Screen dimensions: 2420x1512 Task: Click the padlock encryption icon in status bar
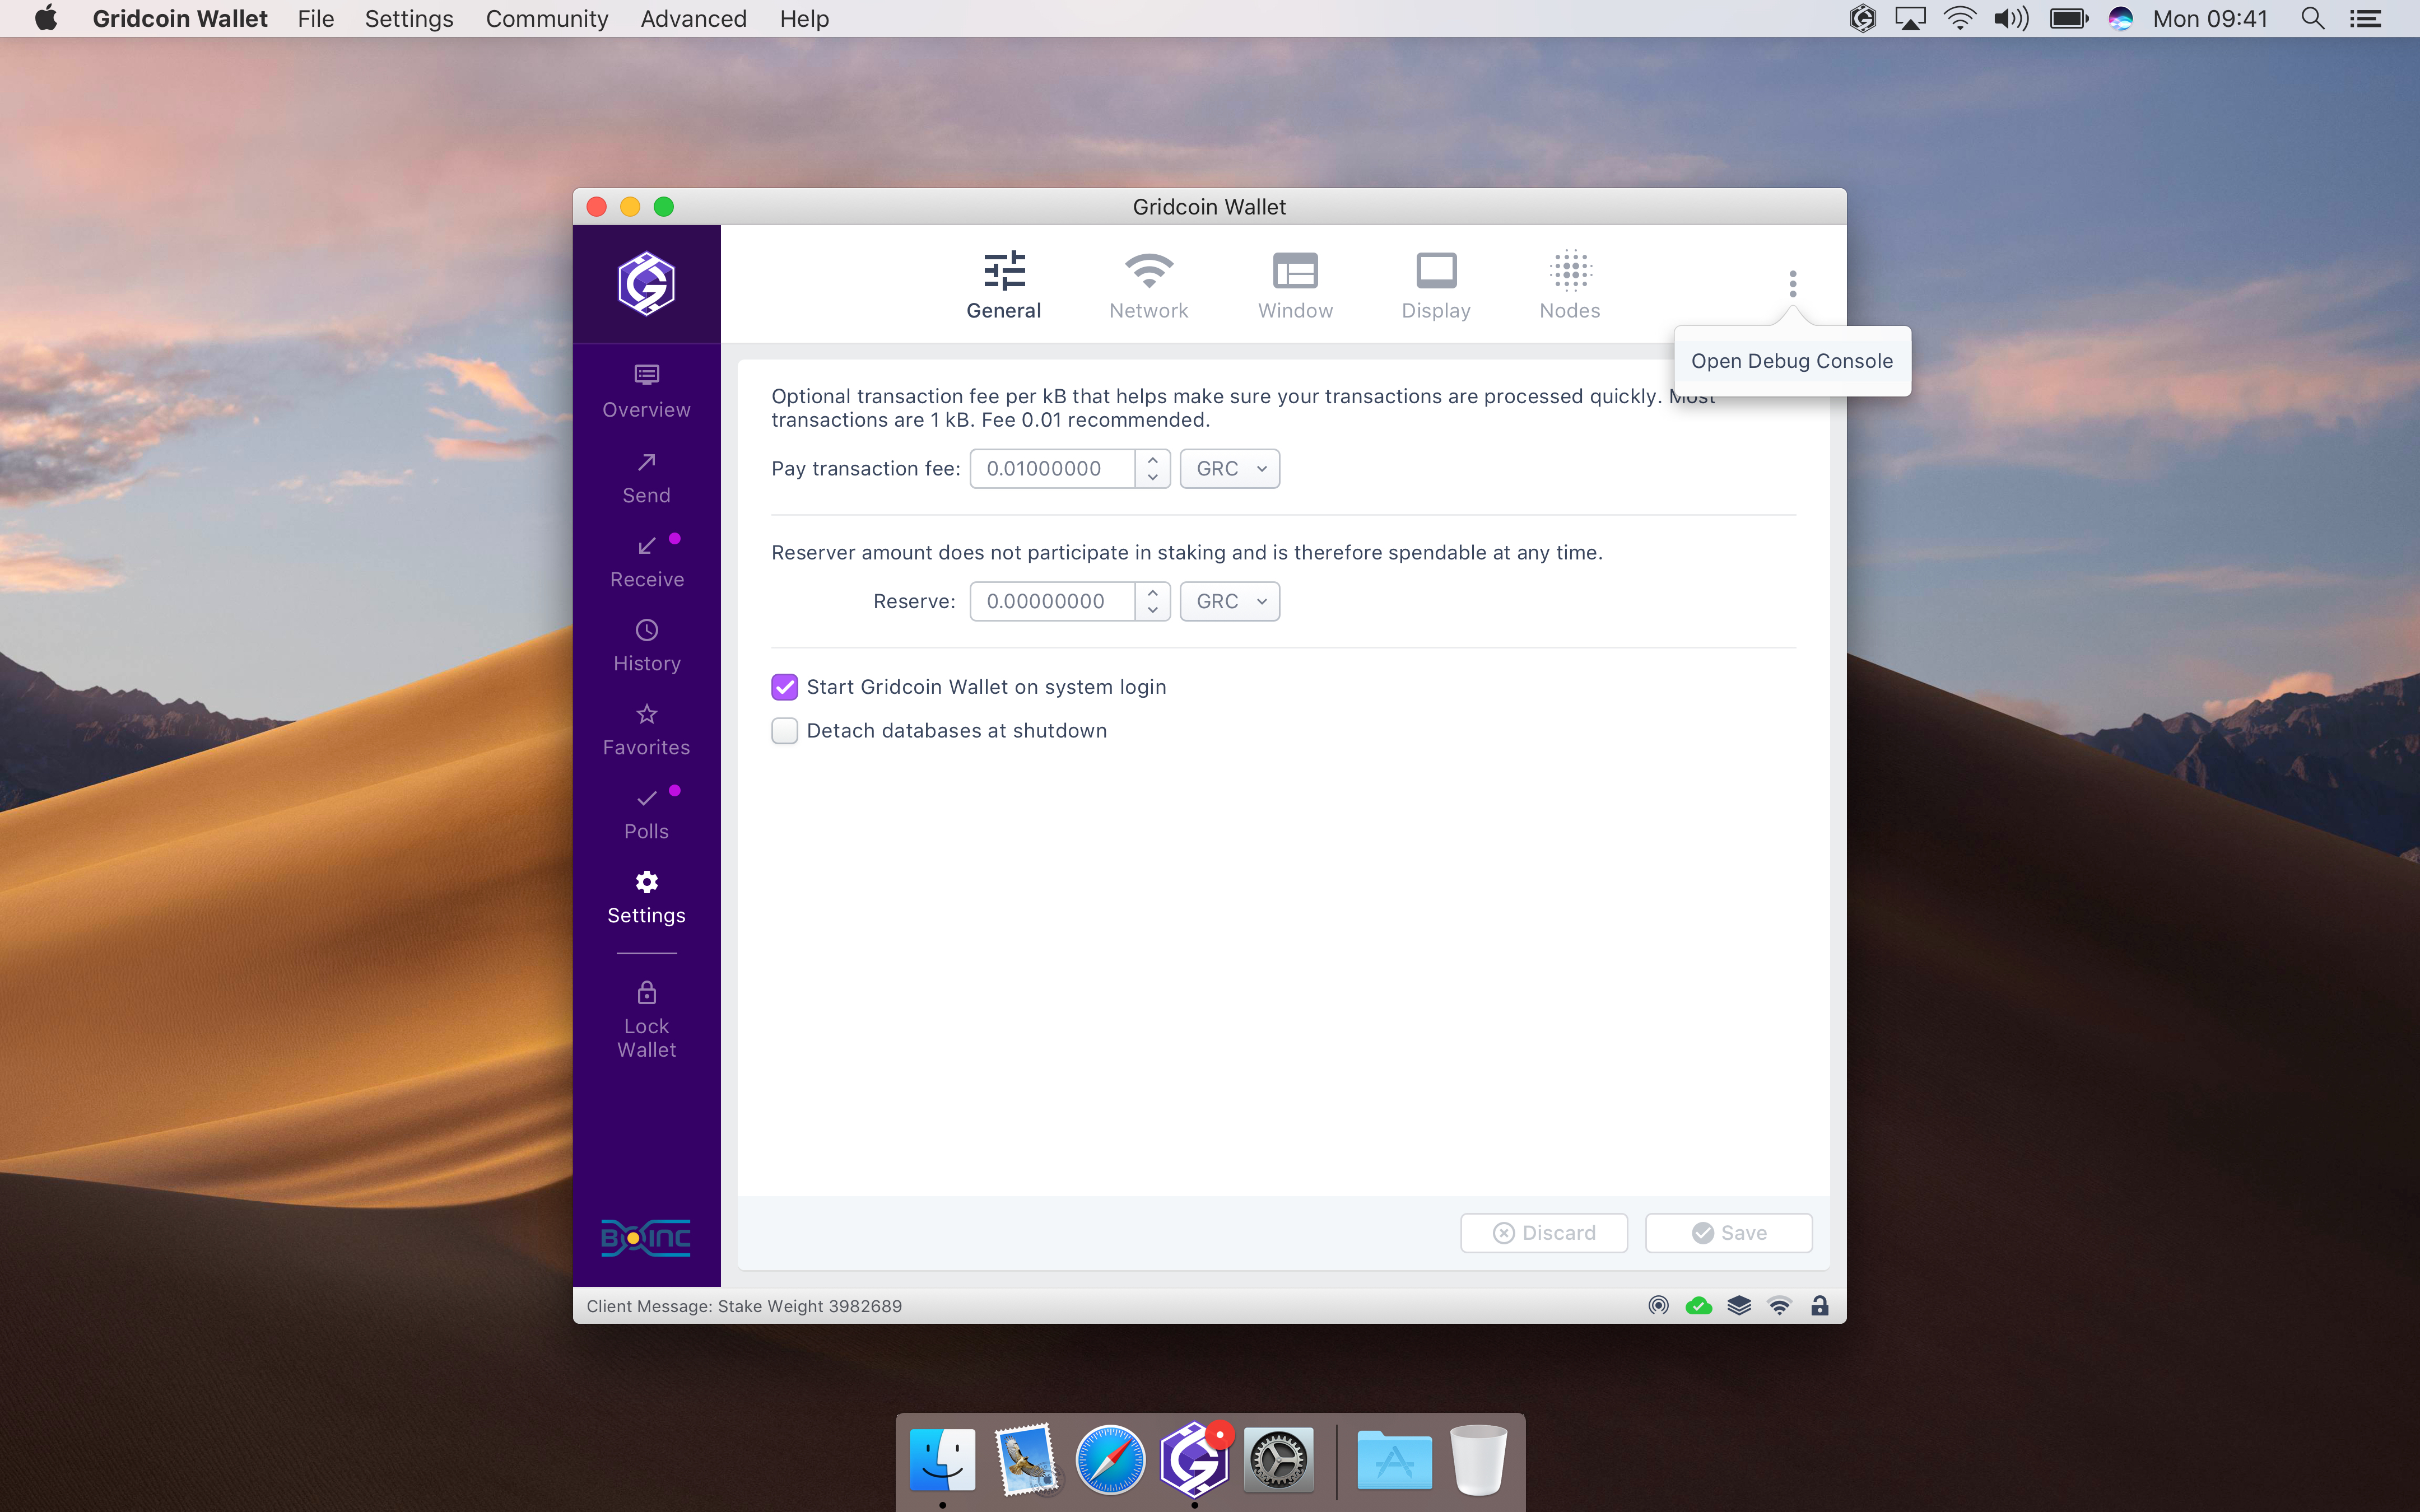(x=1820, y=1306)
